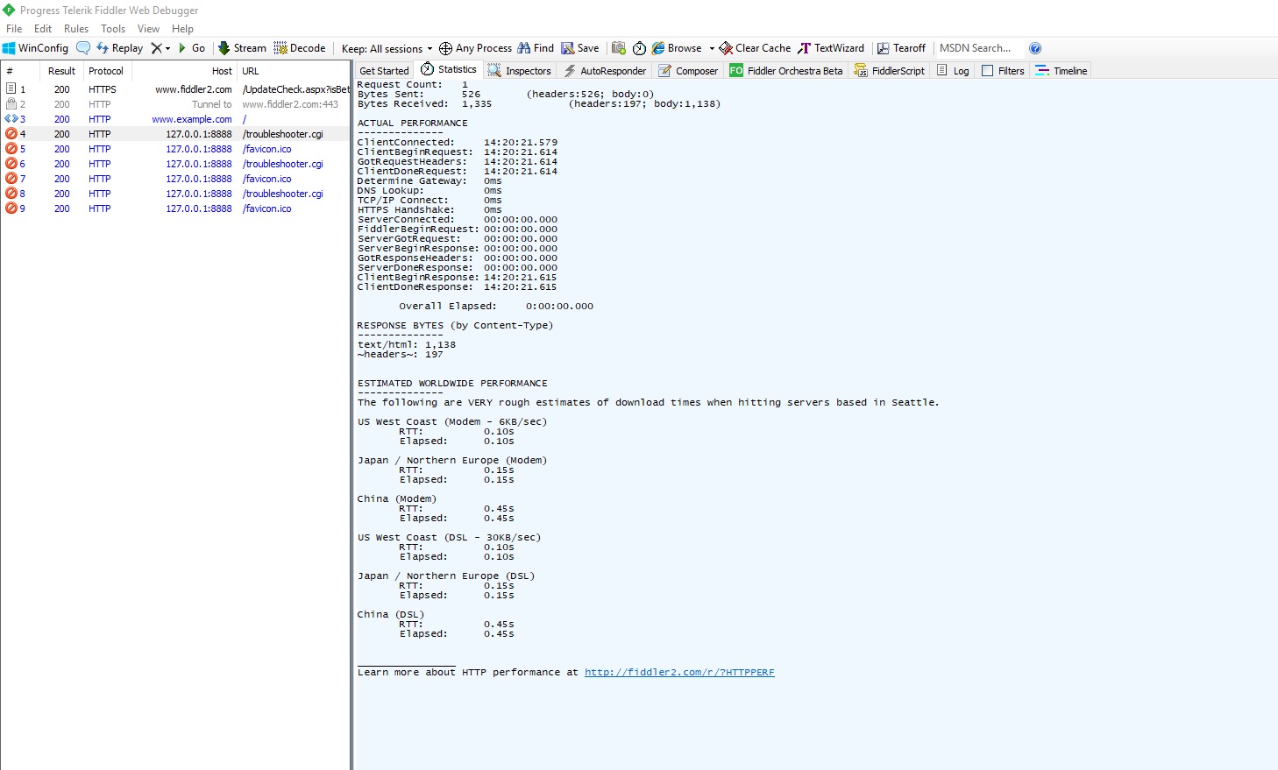Tick the Filters tab checkbox
The height and width of the screenshot is (770, 1278).
pyautogui.click(x=988, y=71)
